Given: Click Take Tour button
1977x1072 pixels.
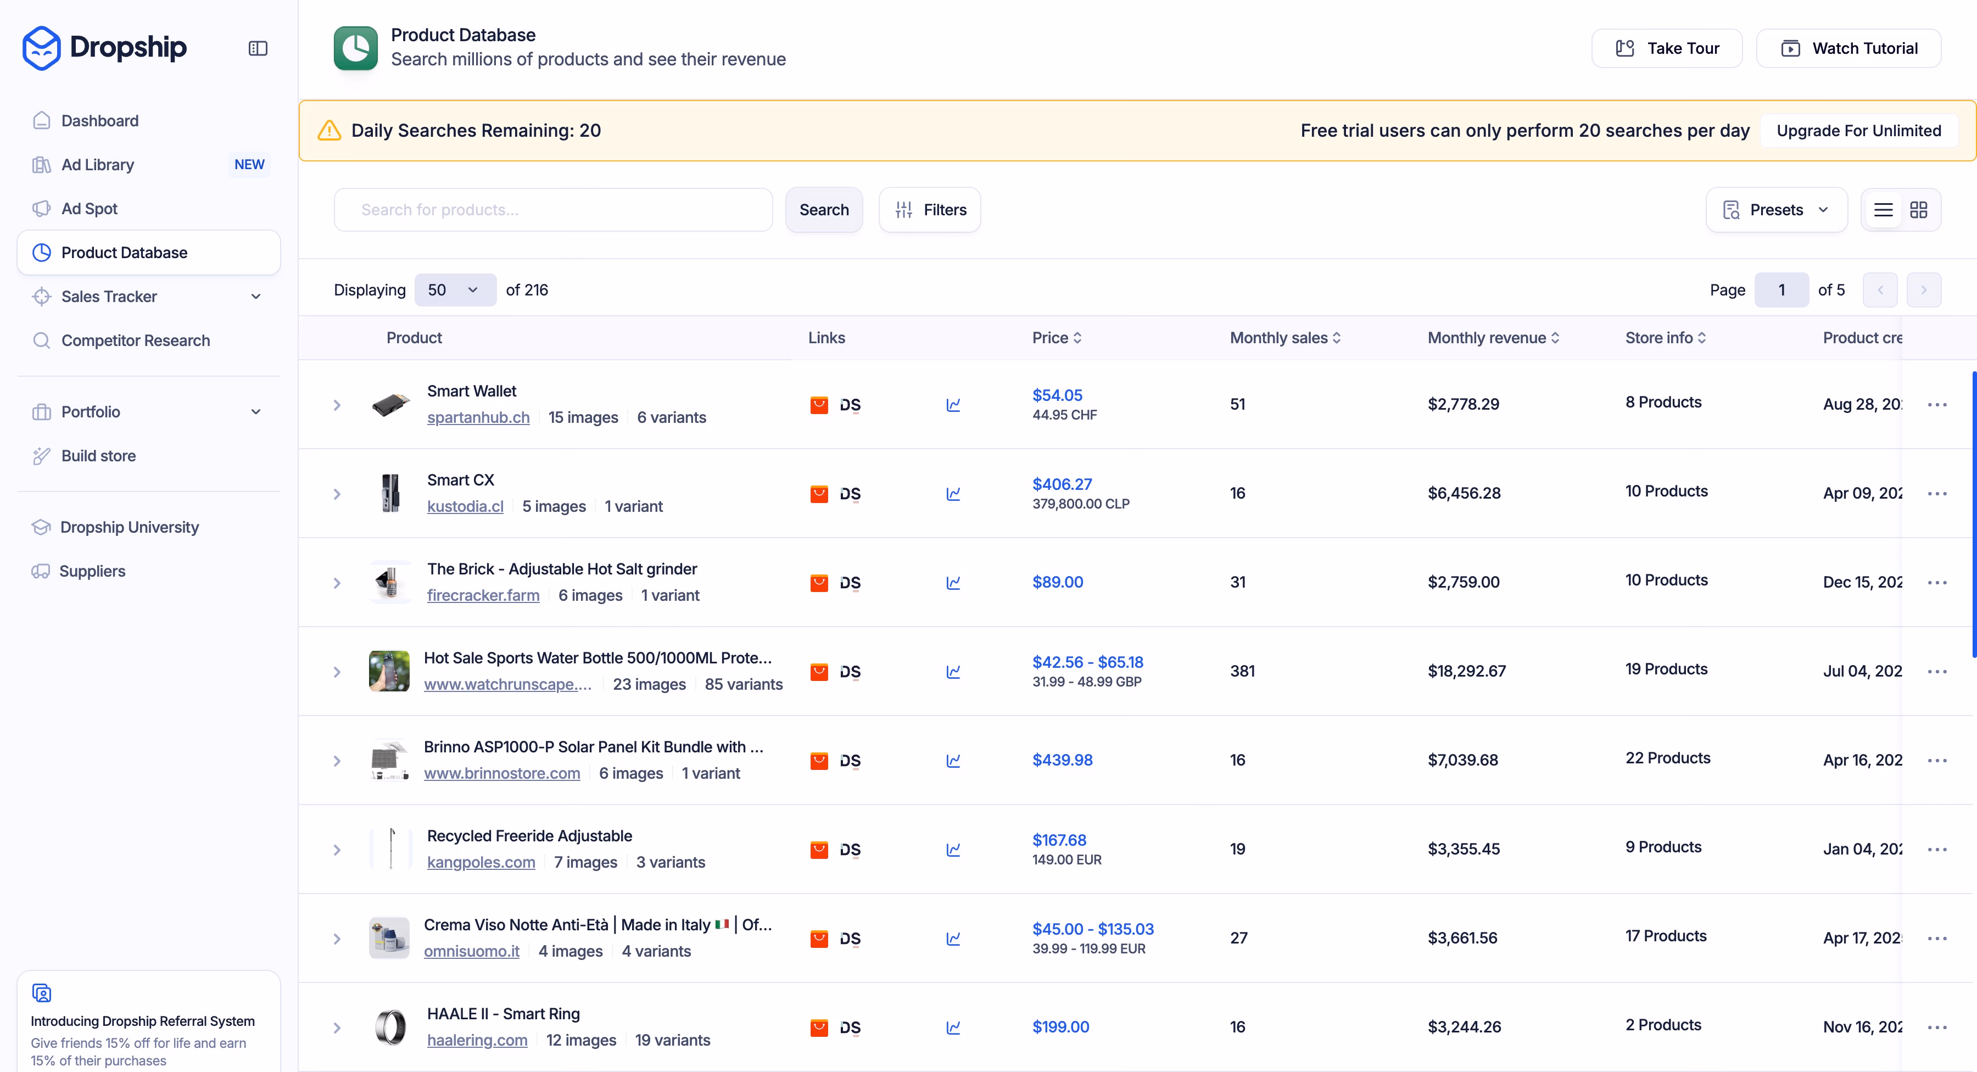Looking at the screenshot, I should click(x=1667, y=48).
